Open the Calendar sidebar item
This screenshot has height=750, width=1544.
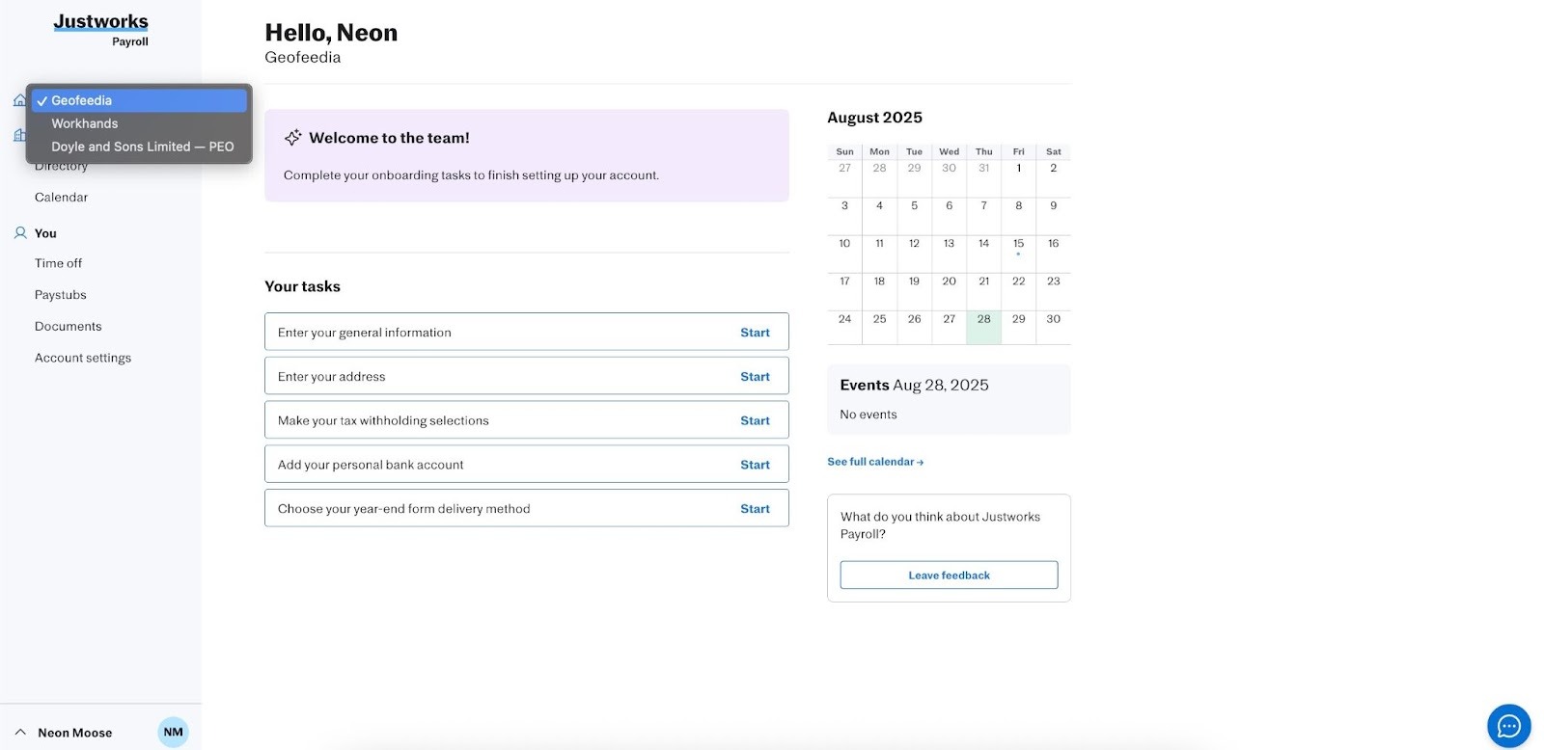click(61, 198)
